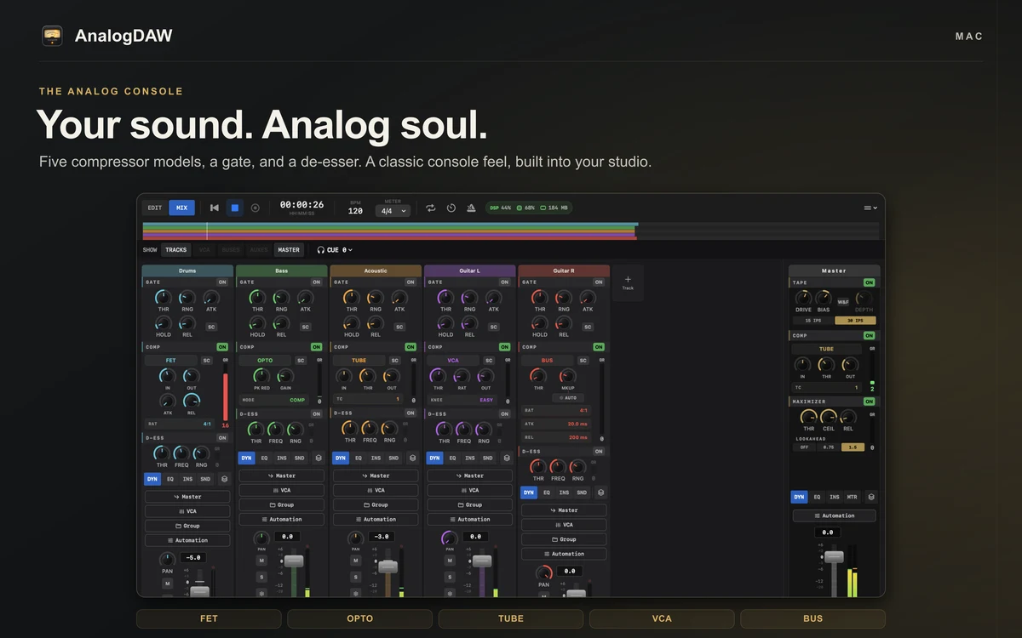Click Guitar R gate REL knob
The height and width of the screenshot is (638, 1022).
(x=564, y=323)
